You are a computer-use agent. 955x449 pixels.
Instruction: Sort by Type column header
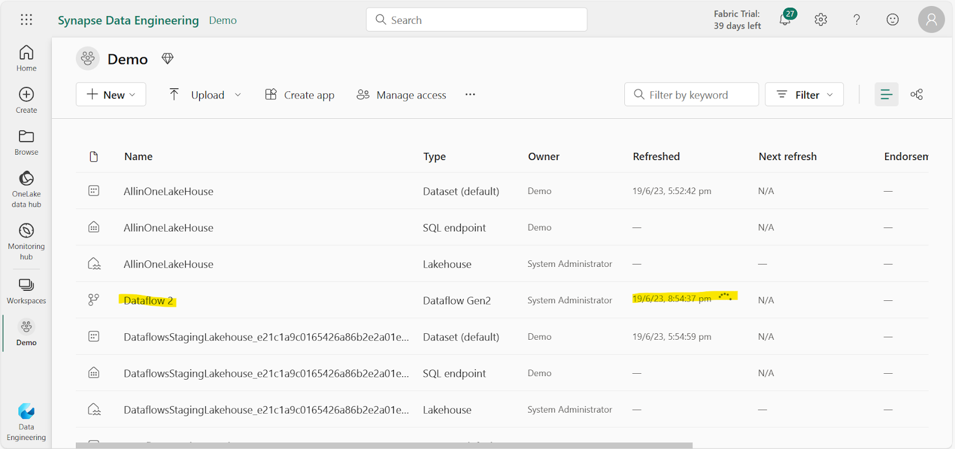click(x=435, y=156)
